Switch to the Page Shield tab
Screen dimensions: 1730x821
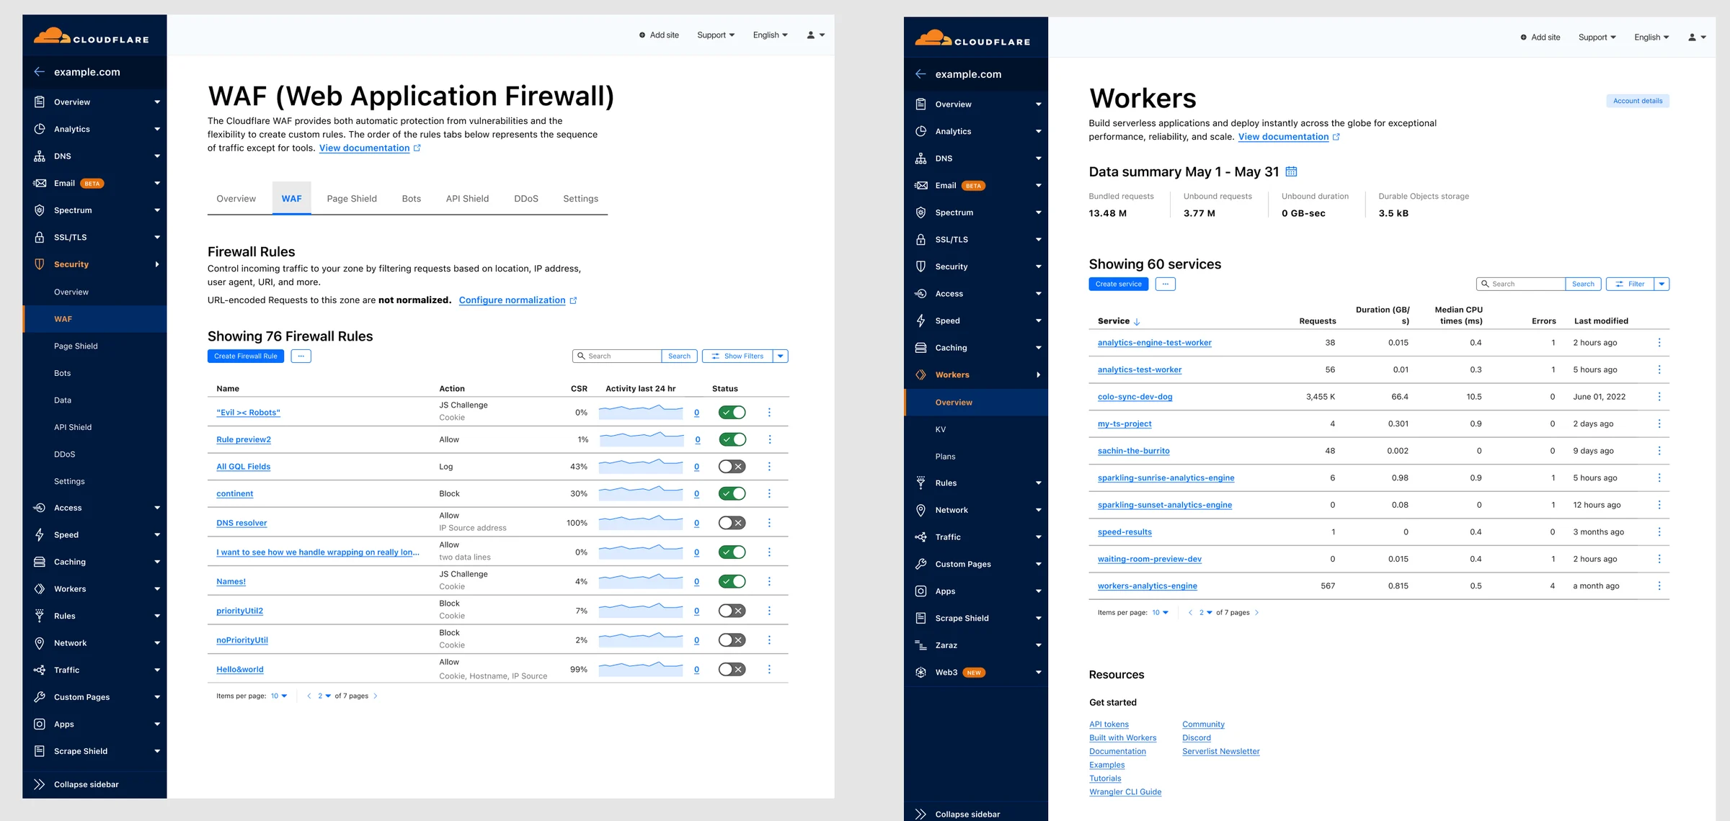point(352,199)
